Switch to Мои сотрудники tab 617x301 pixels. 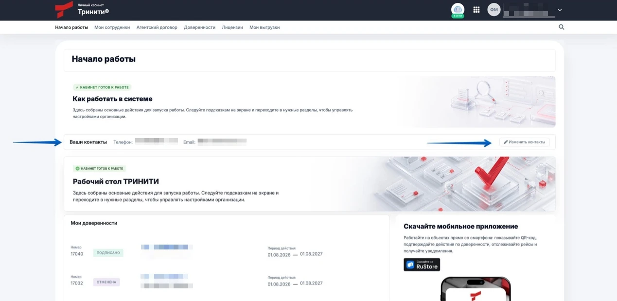point(112,27)
